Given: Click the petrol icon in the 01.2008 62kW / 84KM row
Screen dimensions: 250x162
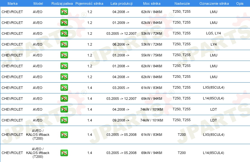Looking at the screenshot, I should [x=64, y=66].
